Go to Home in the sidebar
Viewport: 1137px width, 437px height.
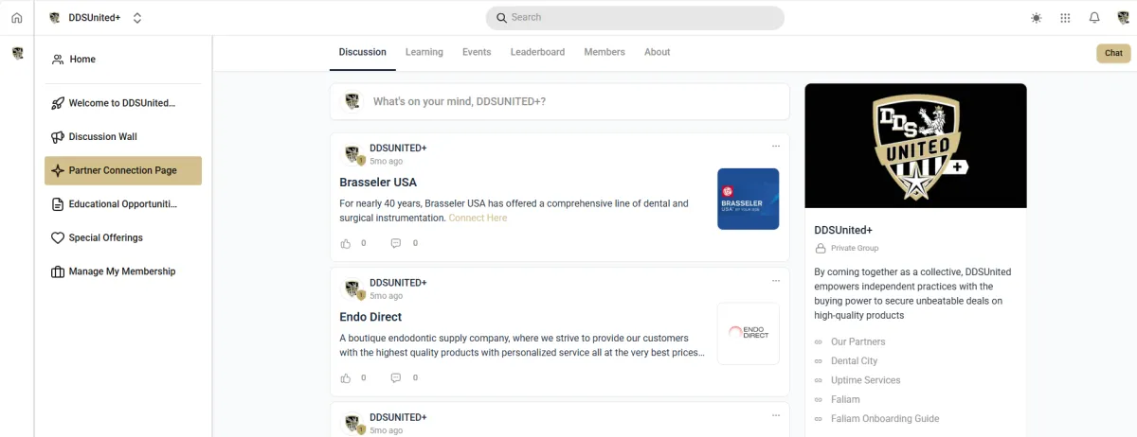click(123, 59)
